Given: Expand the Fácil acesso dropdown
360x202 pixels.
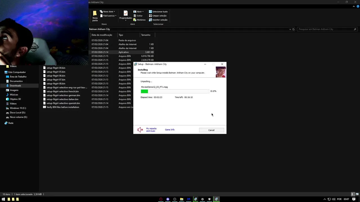Looking at the screenshot, I should (116, 16).
